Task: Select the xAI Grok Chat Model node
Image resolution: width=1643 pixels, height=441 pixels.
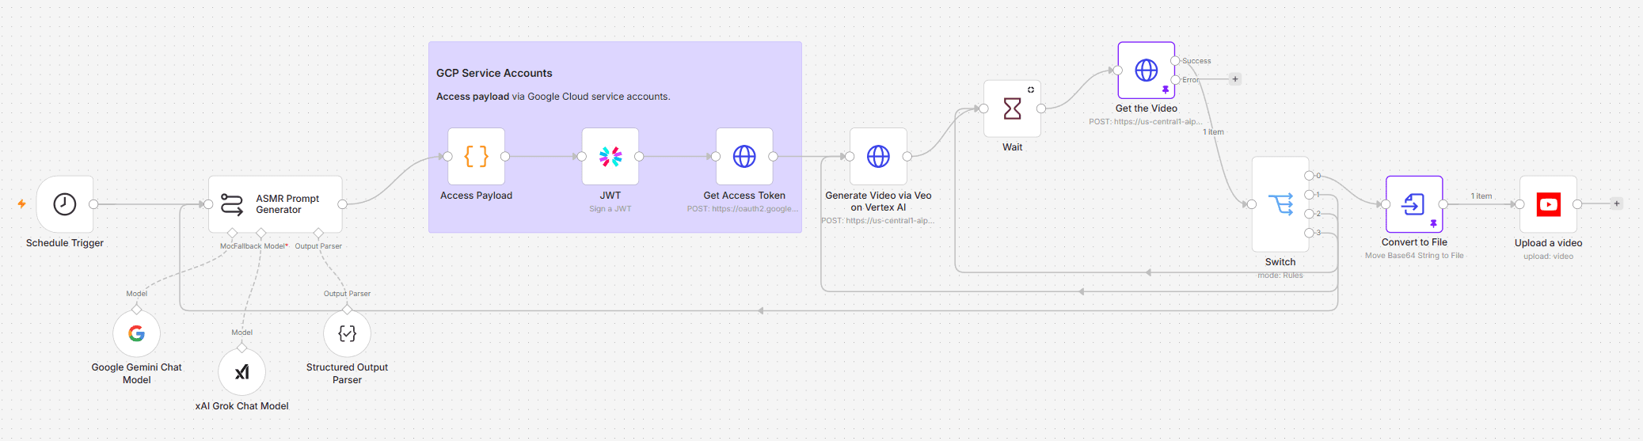Action: click(242, 372)
